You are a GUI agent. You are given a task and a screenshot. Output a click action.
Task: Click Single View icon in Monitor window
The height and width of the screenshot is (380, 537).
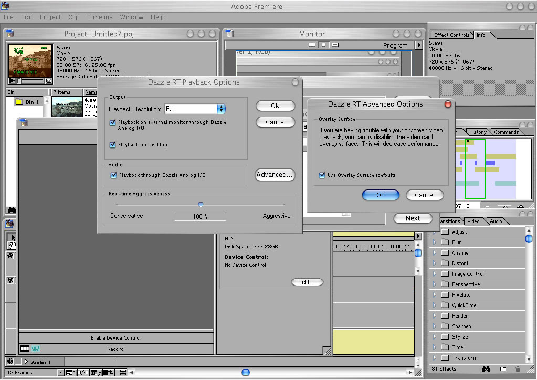coord(324,45)
